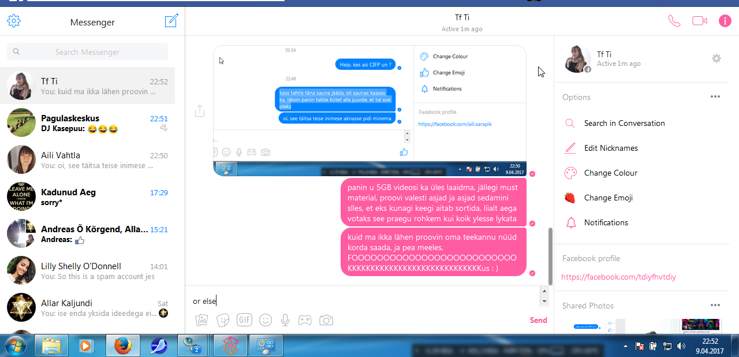Toggle the conversation info panel
This screenshot has width=739, height=357.
(725, 21)
